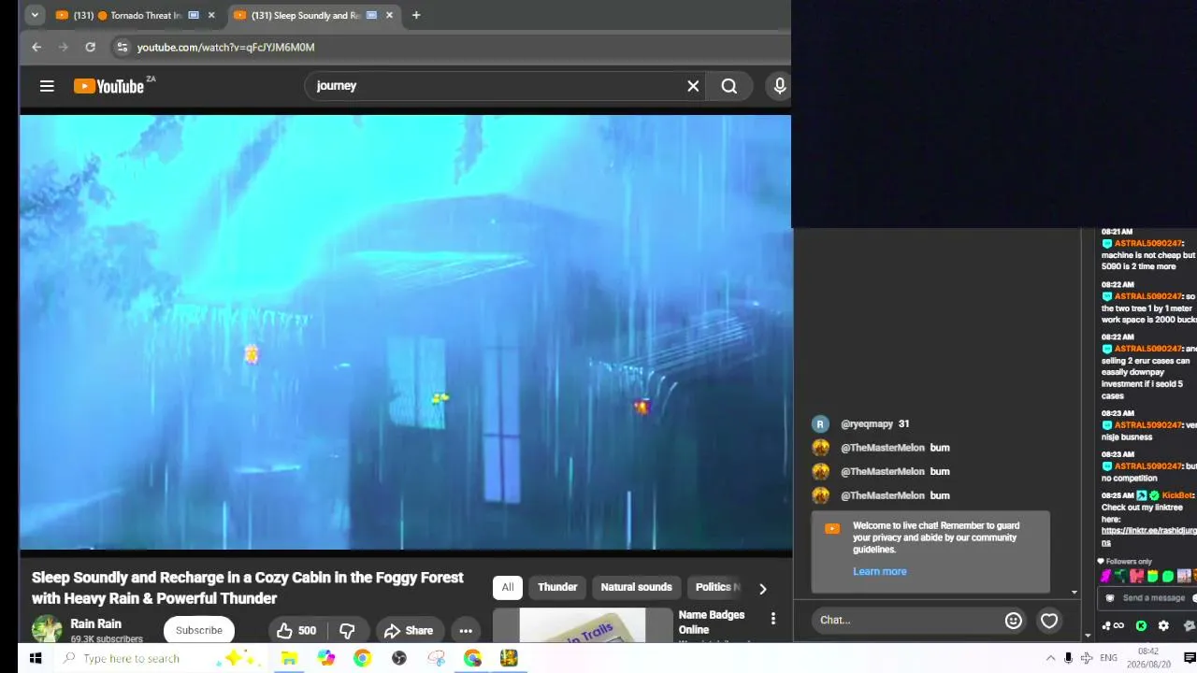Open more actions three-dot menu
Viewport: 1197px width, 673px height.
pos(466,630)
